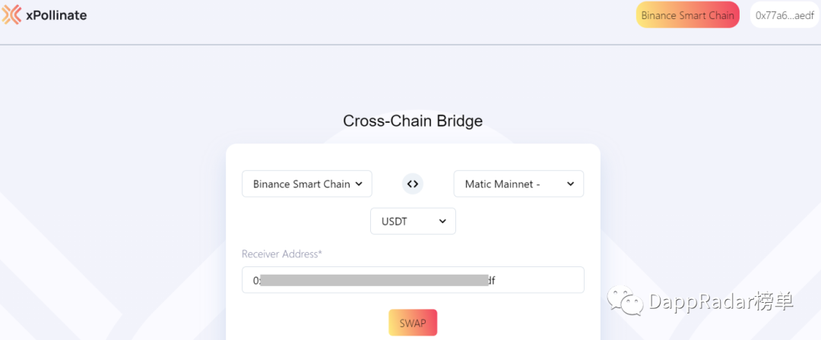Click the "0" prefix of receiver address text
The height and width of the screenshot is (340, 821).
[x=256, y=280]
